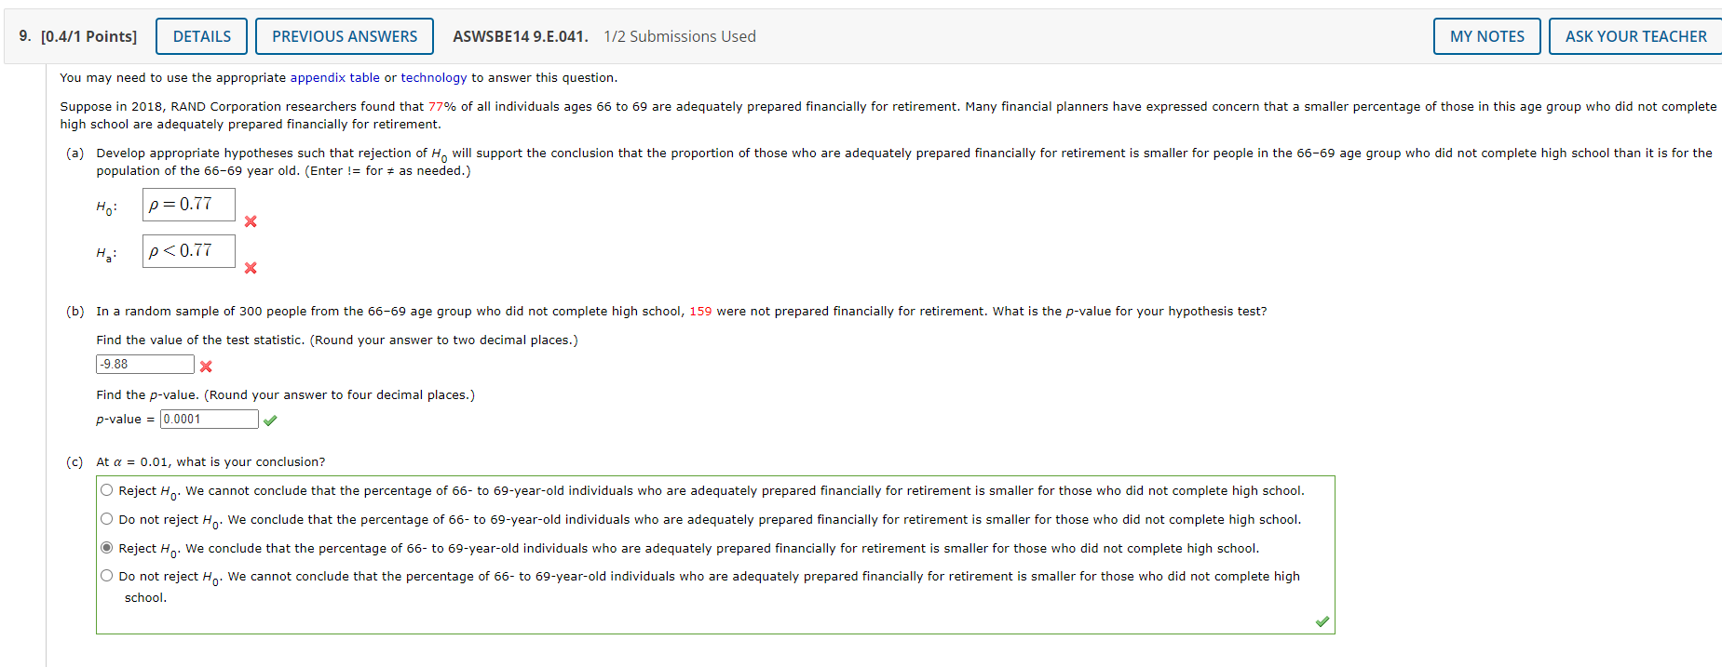Open MY NOTES
The height and width of the screenshot is (667, 1722).
(1486, 35)
